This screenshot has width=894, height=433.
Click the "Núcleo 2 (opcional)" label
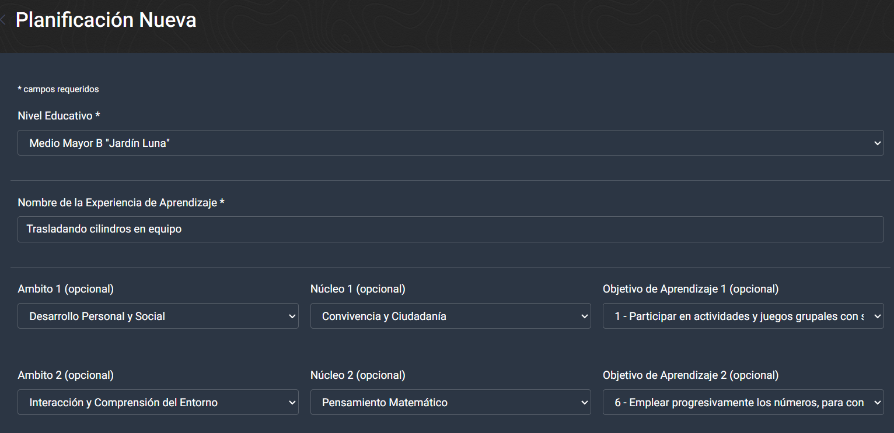(x=358, y=375)
